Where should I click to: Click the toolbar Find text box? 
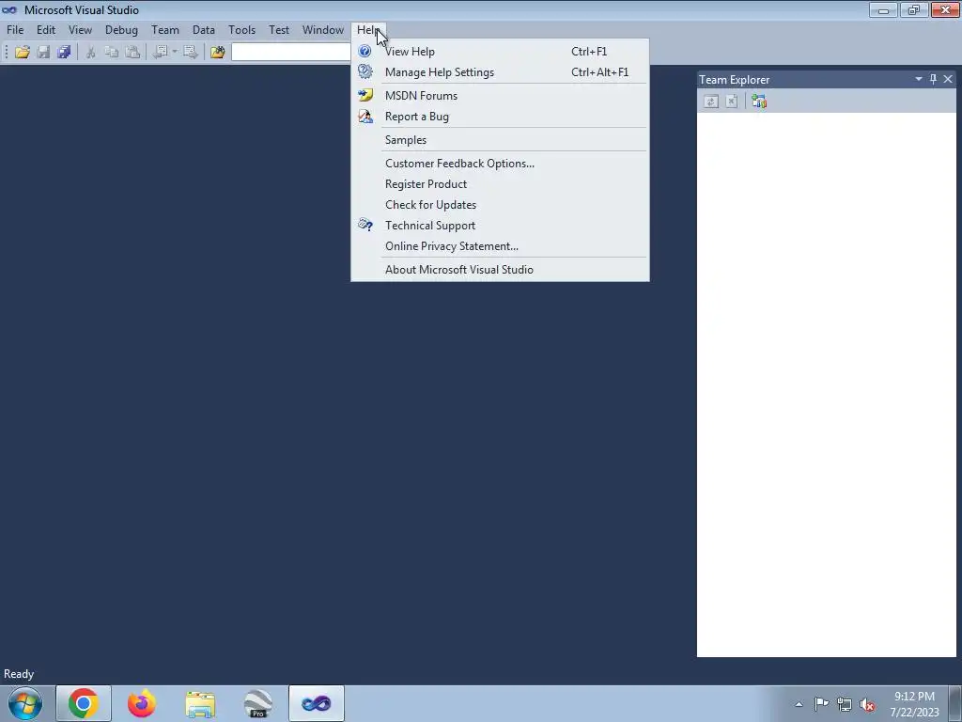click(291, 53)
